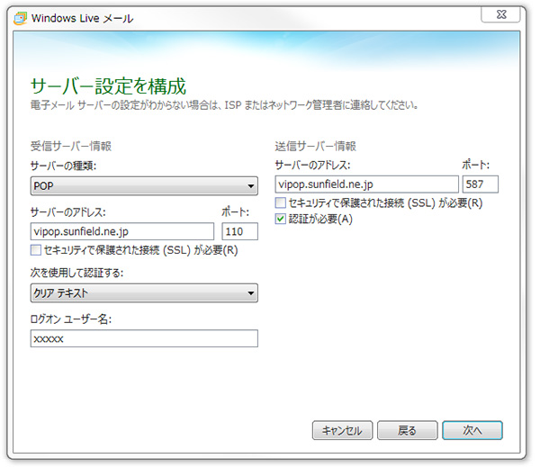Image resolution: width=540 pixels, height=467 pixels.
Task: Click the ログオン ユーザー名 input field
Action: [144, 338]
